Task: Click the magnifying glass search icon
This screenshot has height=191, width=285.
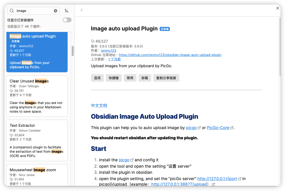Action: pyautogui.click(x=12, y=11)
